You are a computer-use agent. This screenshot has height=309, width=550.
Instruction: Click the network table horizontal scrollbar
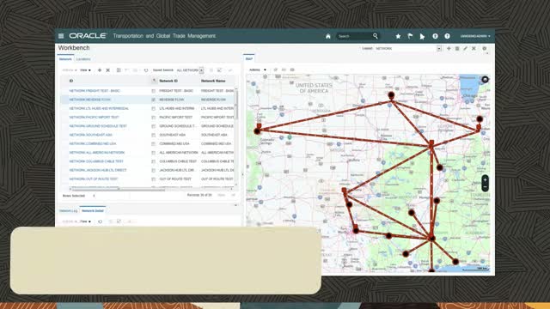click(118, 189)
